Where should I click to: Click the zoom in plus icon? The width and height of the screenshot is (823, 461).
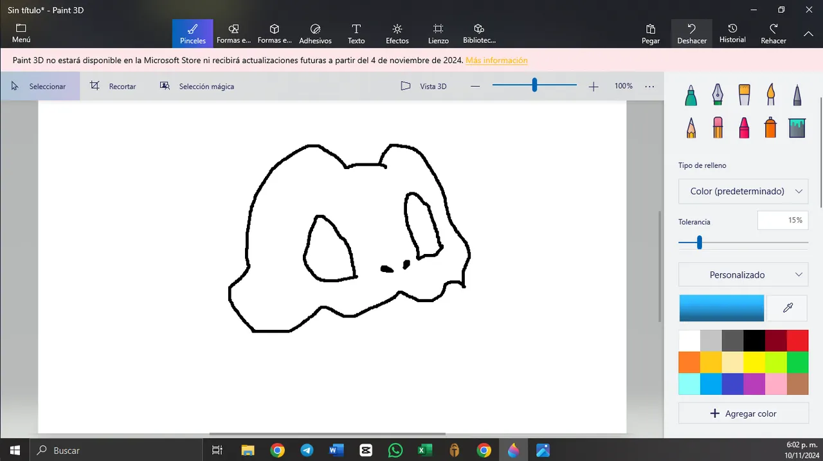tap(593, 86)
